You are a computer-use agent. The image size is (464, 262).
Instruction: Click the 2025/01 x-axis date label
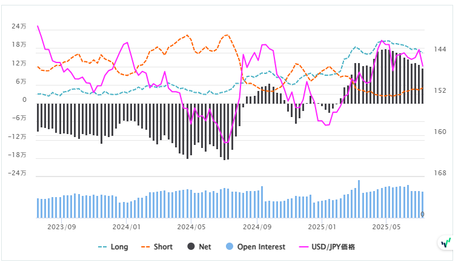(x=321, y=227)
